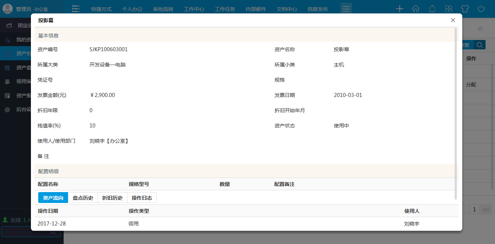495x244 pixels.
Task: Switch to the 盘点历史 tab
Action: (83, 198)
